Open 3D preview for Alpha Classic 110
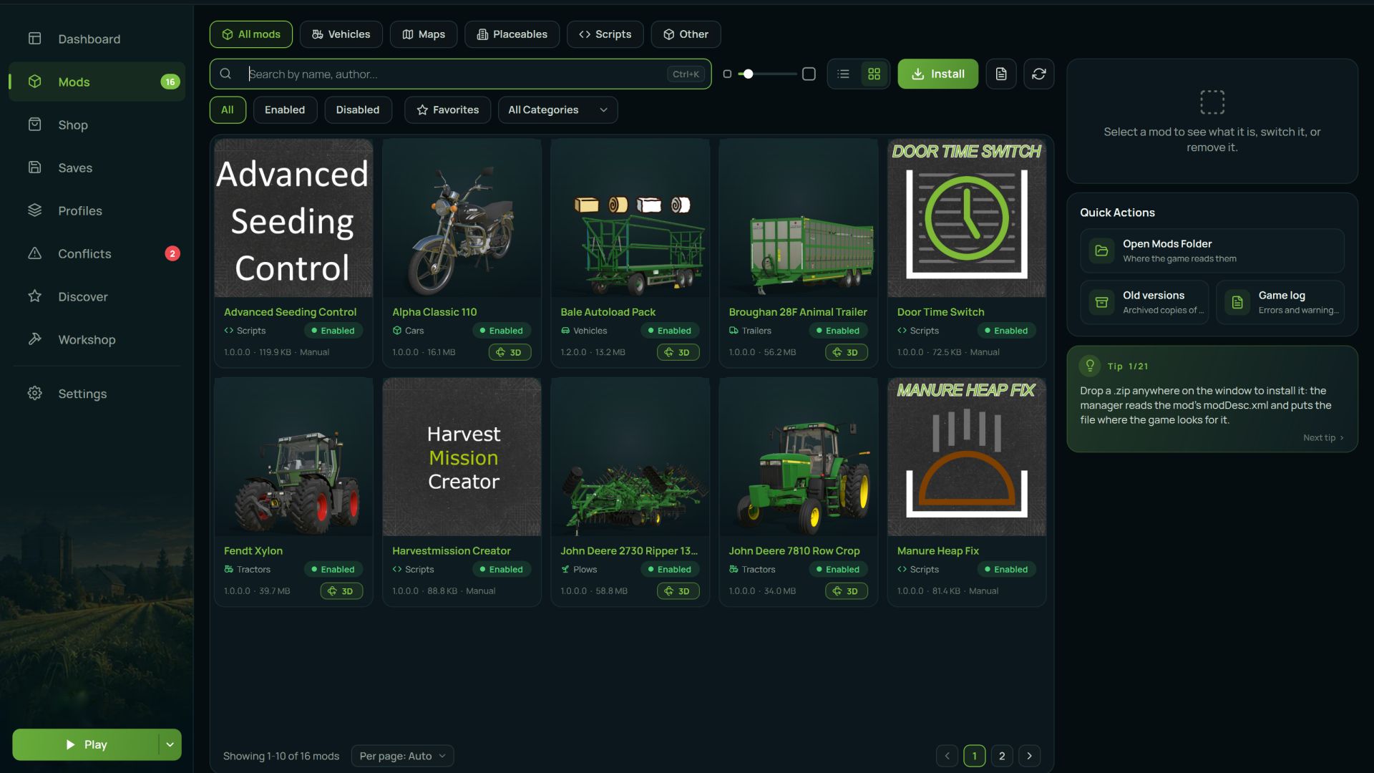Screen dimensions: 1374x773 pos(510,352)
